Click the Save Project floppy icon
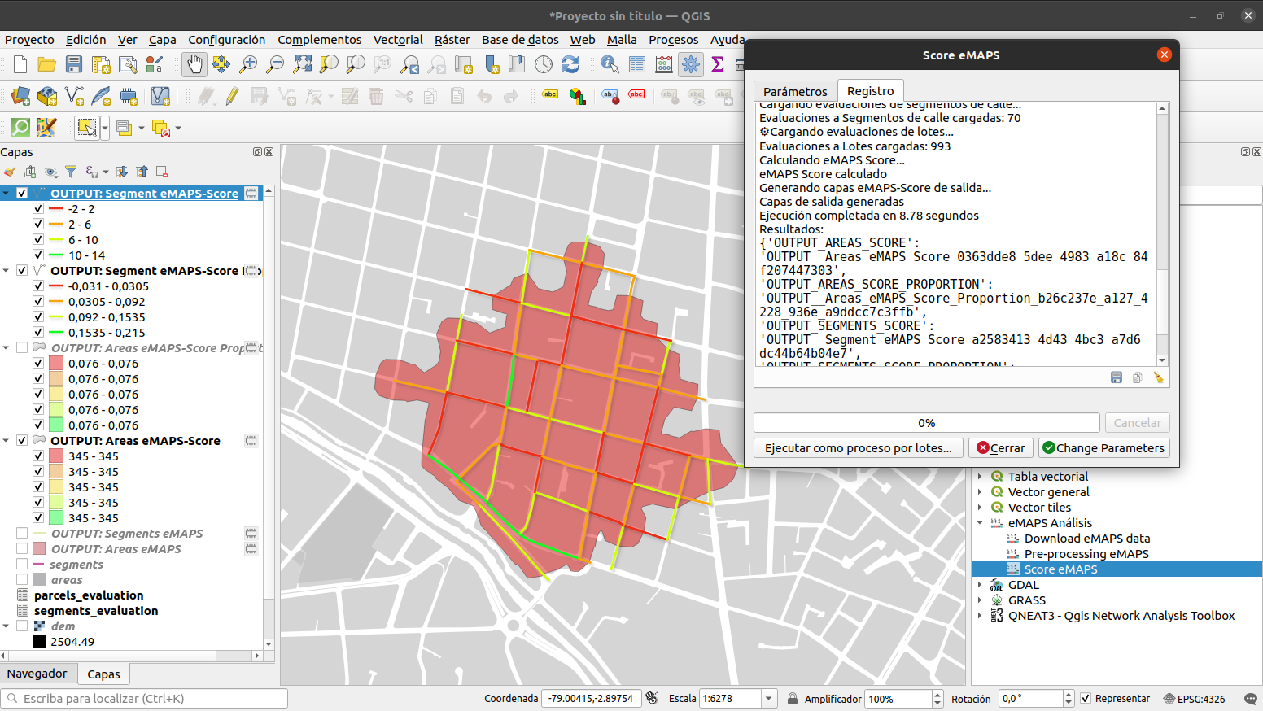The height and width of the screenshot is (711, 1263). point(74,64)
